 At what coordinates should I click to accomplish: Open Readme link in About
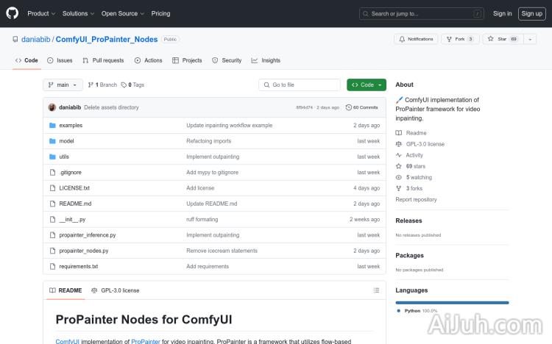coord(411,133)
